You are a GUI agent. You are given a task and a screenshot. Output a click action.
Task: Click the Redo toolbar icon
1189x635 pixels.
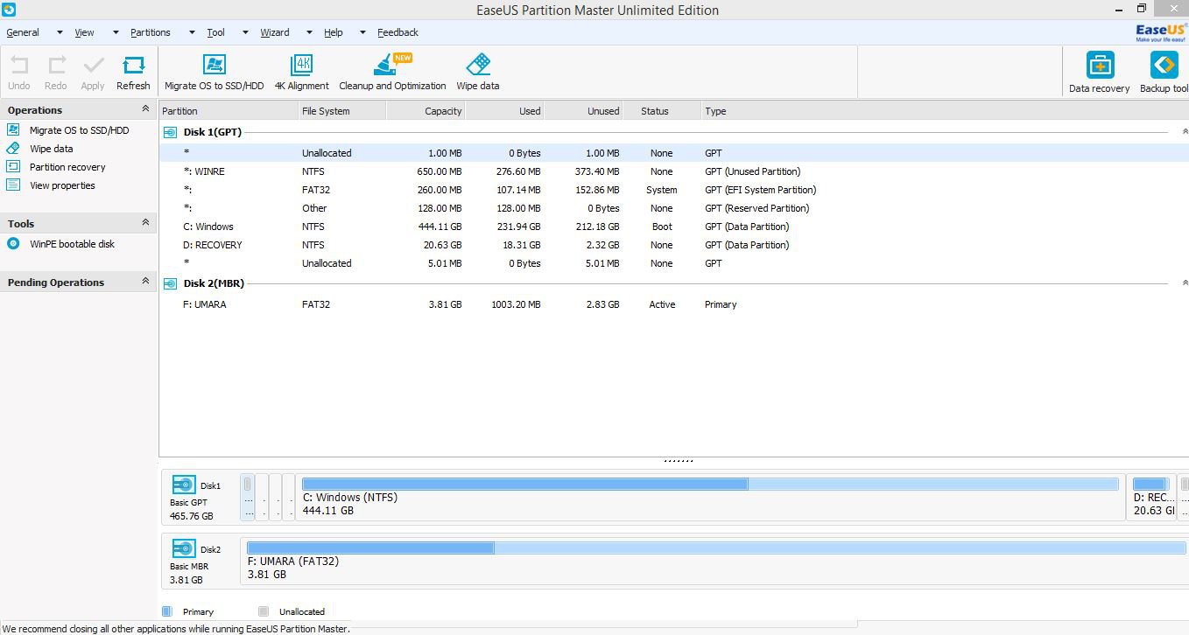pyautogui.click(x=57, y=66)
